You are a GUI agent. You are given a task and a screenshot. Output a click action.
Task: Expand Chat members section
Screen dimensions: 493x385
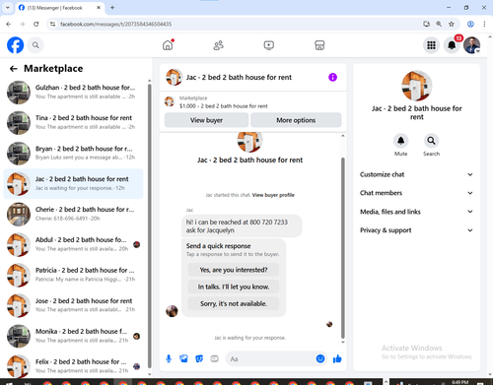pyautogui.click(x=416, y=193)
